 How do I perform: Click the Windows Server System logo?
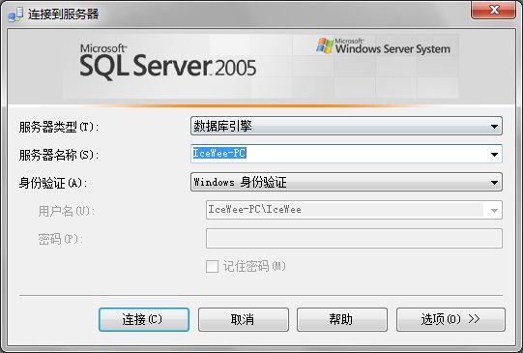coord(383,46)
